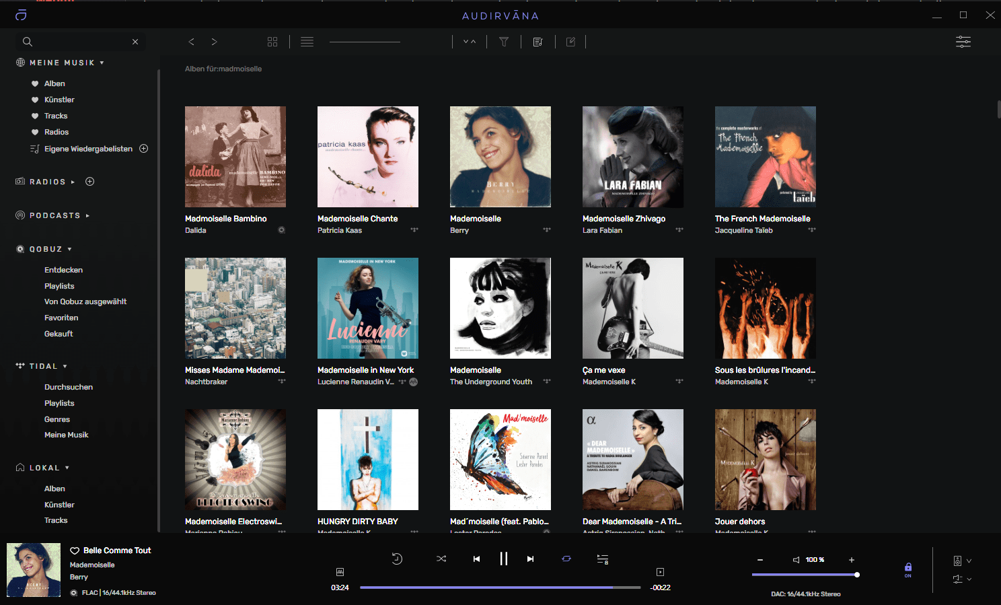
Task: Toggle the play history icon
Action: (x=397, y=559)
